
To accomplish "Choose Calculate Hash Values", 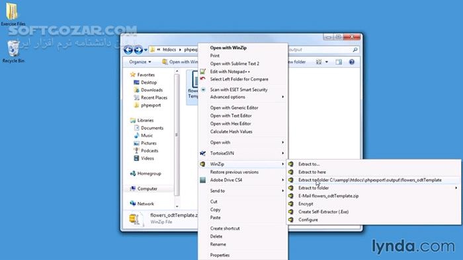I will coord(232,131).
